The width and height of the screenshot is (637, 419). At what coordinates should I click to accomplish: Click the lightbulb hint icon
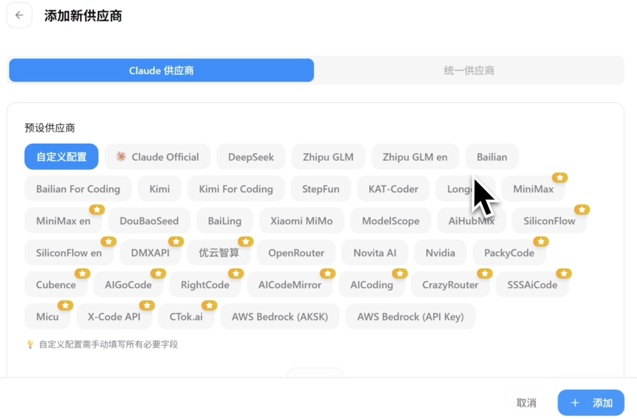30,344
